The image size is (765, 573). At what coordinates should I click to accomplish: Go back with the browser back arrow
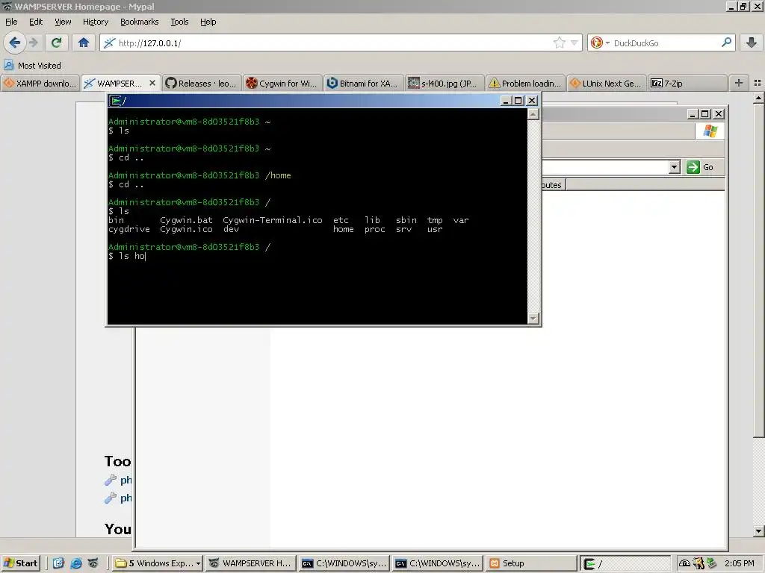(15, 43)
